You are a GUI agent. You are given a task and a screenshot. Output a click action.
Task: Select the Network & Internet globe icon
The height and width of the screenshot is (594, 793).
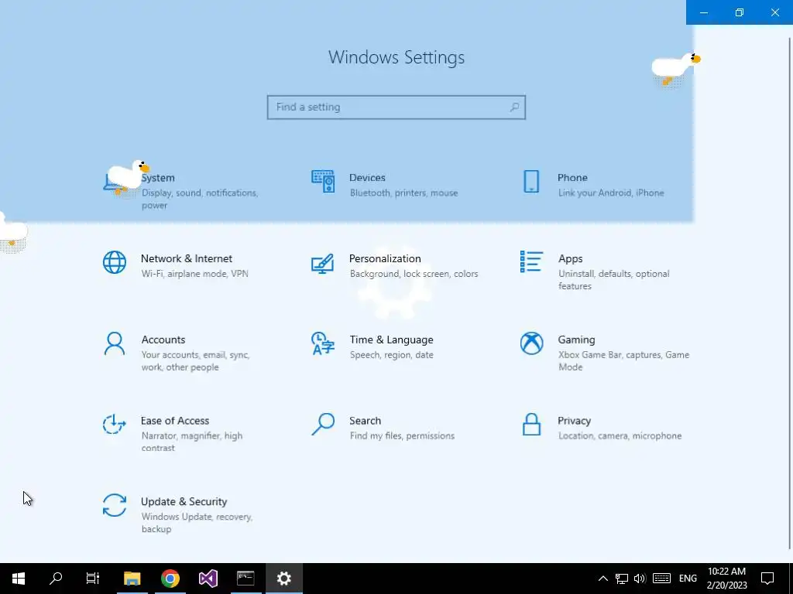click(x=115, y=262)
